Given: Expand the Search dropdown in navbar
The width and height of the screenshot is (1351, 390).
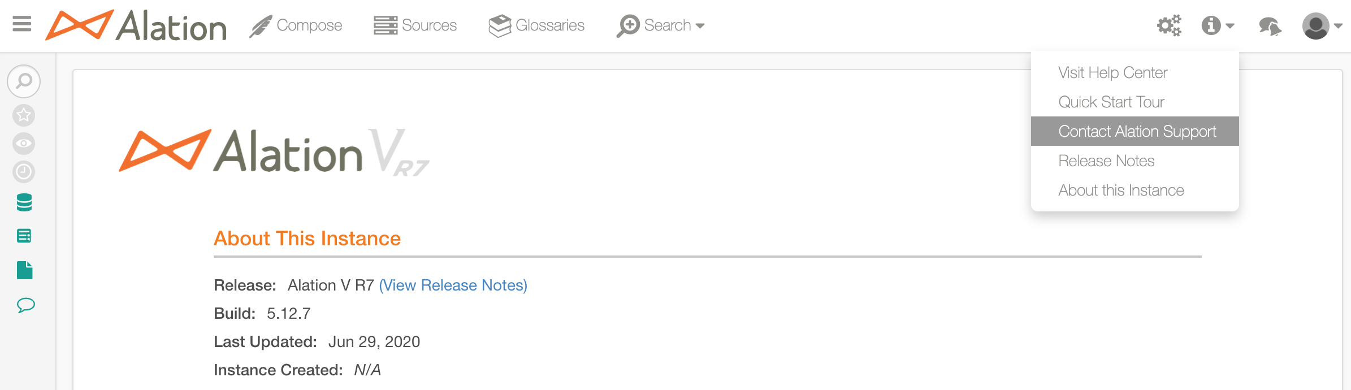Looking at the screenshot, I should coord(660,25).
